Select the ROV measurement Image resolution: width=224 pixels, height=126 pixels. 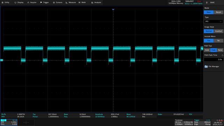(x=3, y=117)
